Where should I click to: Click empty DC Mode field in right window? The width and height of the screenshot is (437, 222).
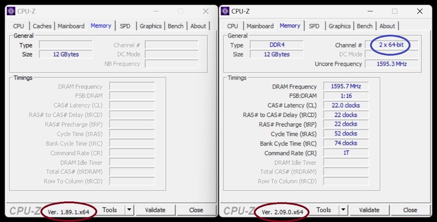(392, 54)
